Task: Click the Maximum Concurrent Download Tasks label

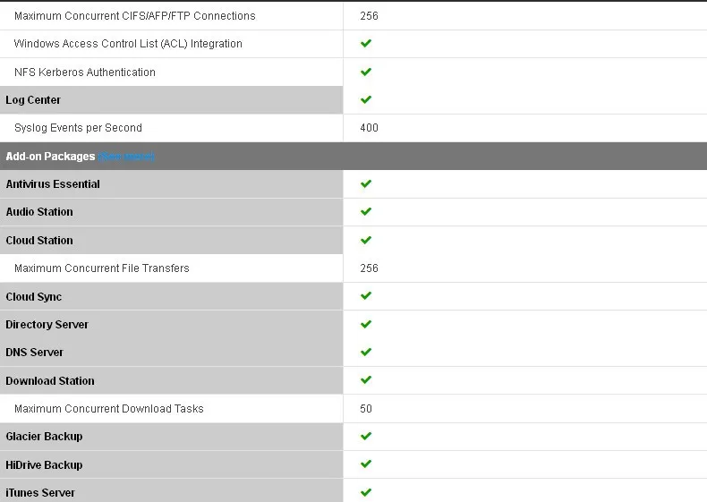Action: 108,409
